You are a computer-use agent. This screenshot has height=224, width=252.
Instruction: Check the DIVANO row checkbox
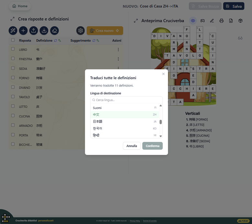[13, 87]
